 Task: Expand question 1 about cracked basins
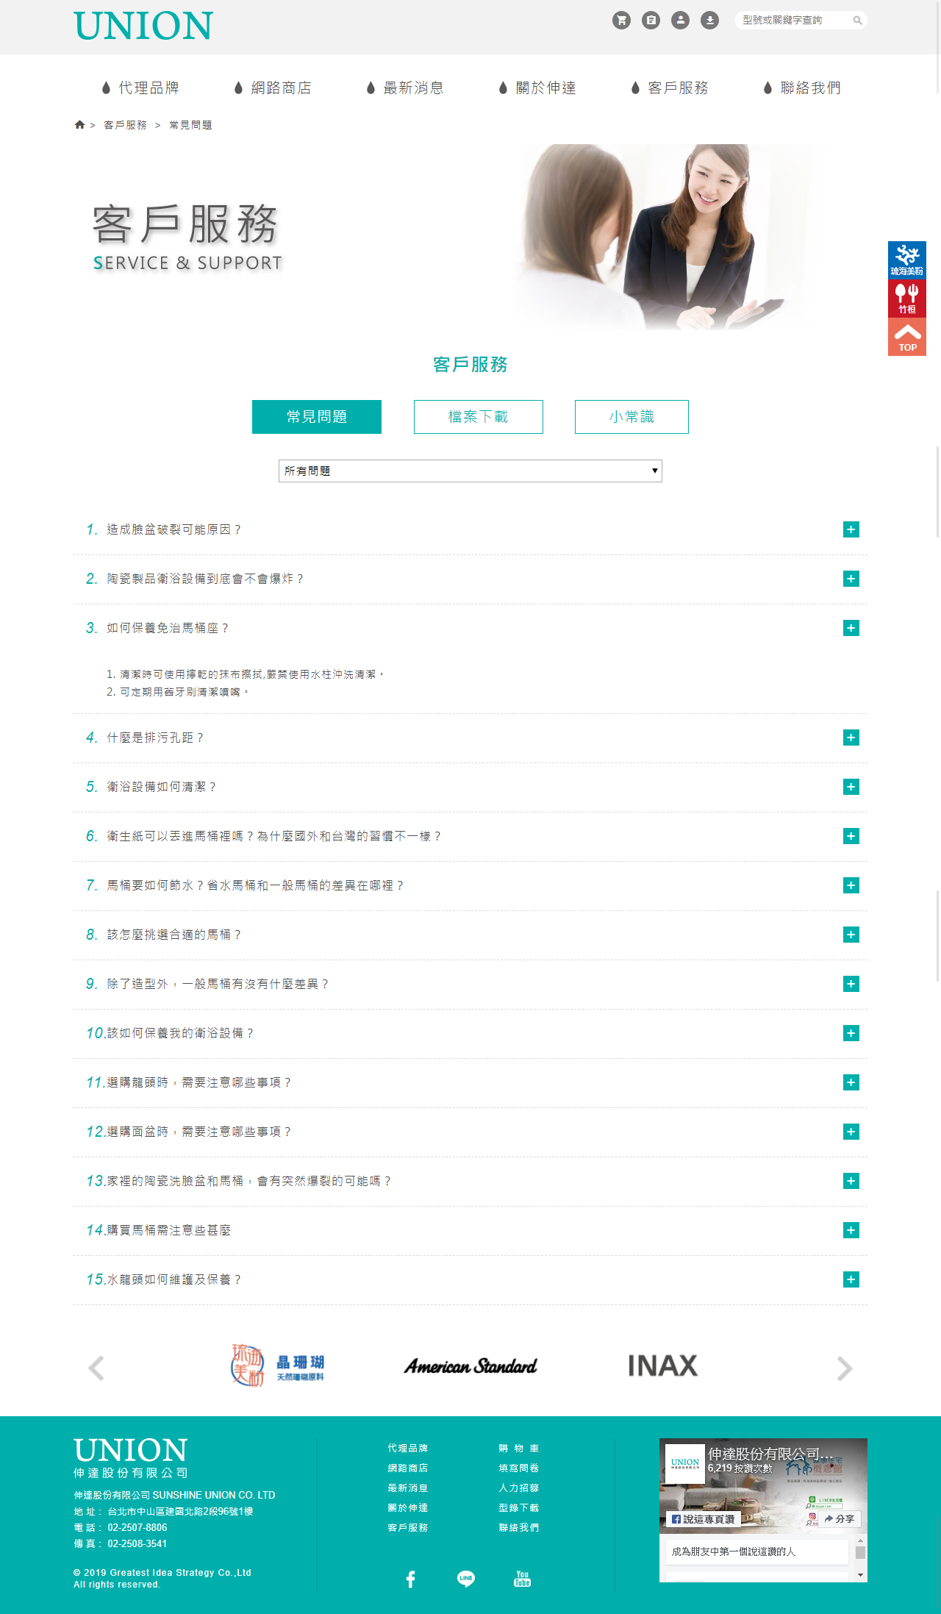(851, 529)
